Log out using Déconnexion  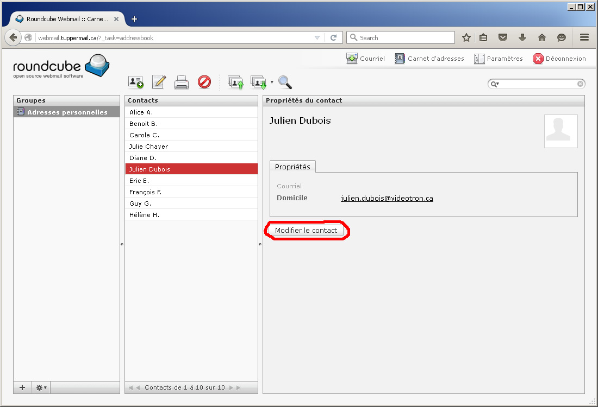tap(559, 59)
